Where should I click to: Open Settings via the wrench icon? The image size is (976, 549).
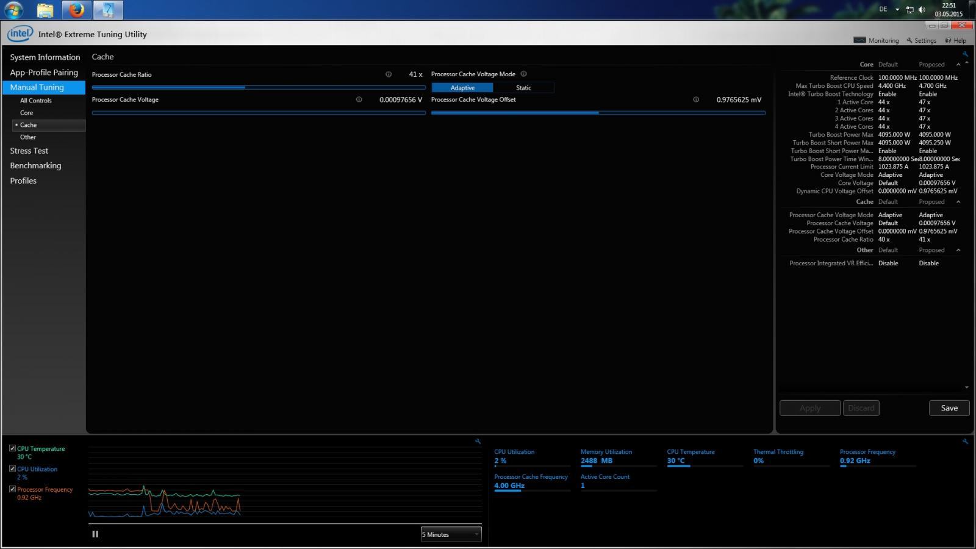pos(910,40)
